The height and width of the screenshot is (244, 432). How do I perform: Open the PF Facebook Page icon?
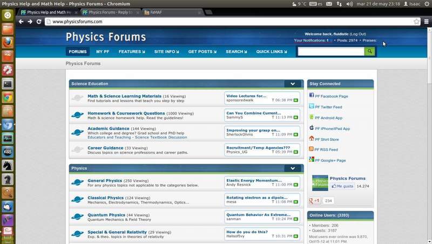coord(312,95)
